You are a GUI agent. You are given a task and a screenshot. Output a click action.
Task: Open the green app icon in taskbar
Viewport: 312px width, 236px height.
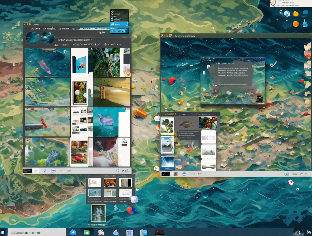click(86, 232)
